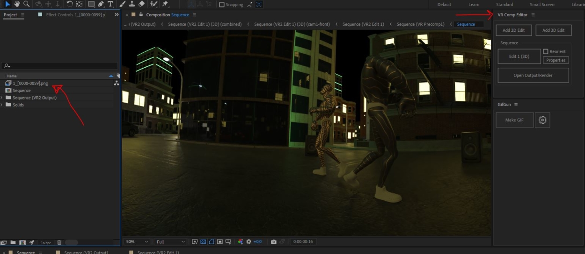Screen dimensions: 585x254
Task: Expand the Sequence (VR2 Output) folder
Action: tap(2, 98)
